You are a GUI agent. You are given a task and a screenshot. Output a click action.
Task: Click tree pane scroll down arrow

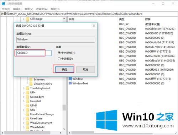[x=64, y=129]
